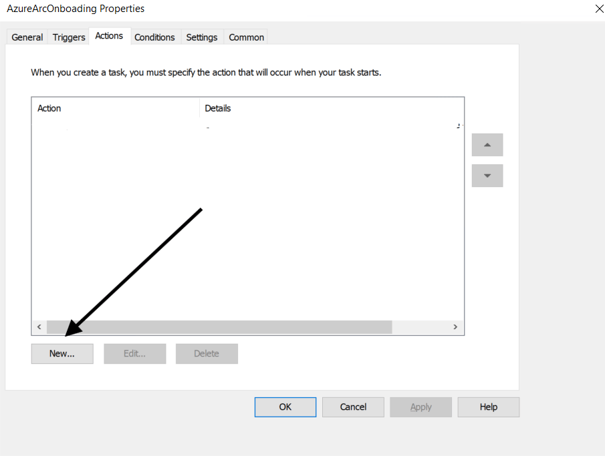
Task: Move the selected action up with arrow button
Action: pyautogui.click(x=487, y=145)
